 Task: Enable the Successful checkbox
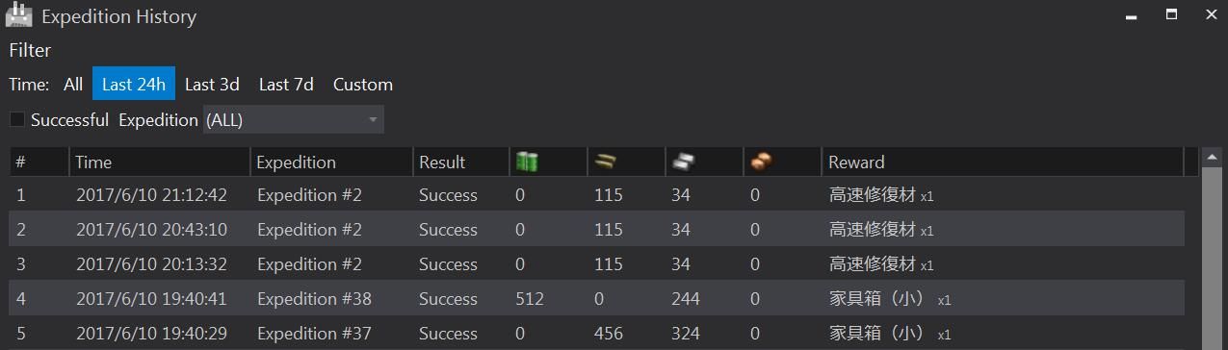17,120
